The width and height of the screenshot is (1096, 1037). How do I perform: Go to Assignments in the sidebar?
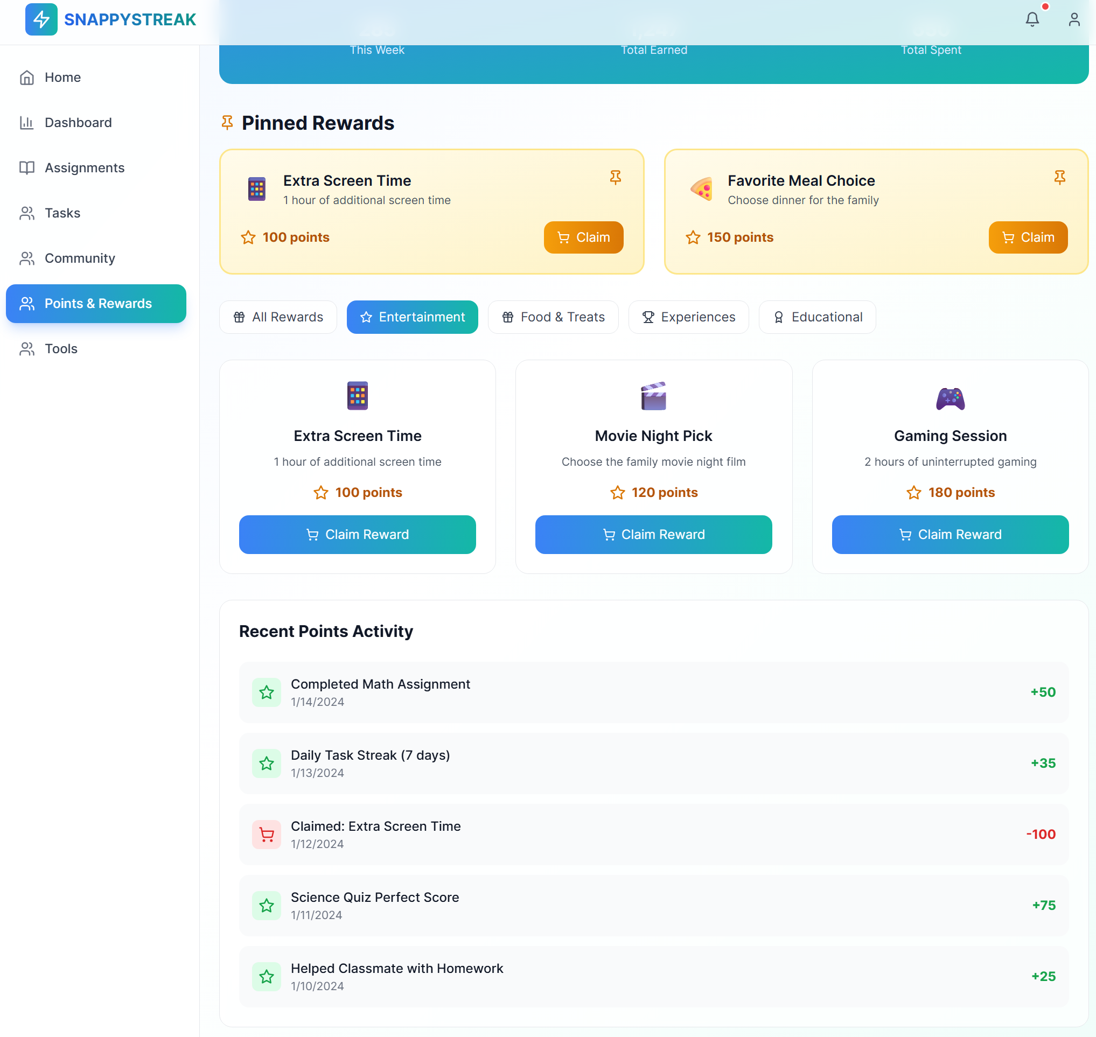pos(84,168)
